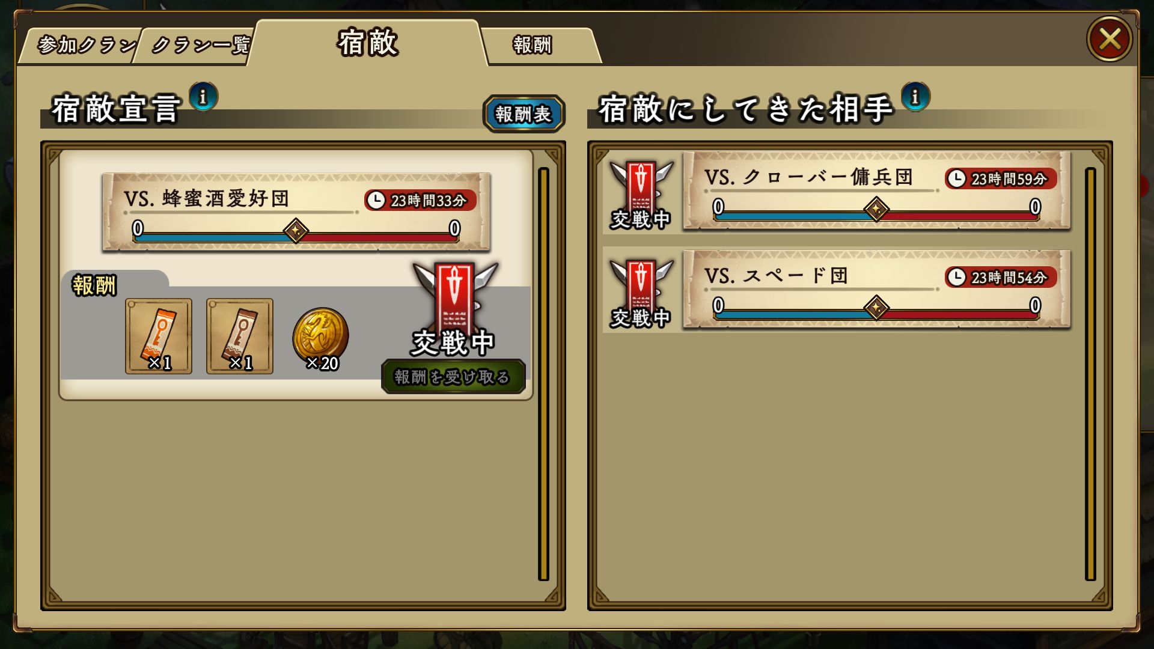Close the rival window with X button
The image size is (1154, 649).
tap(1110, 39)
